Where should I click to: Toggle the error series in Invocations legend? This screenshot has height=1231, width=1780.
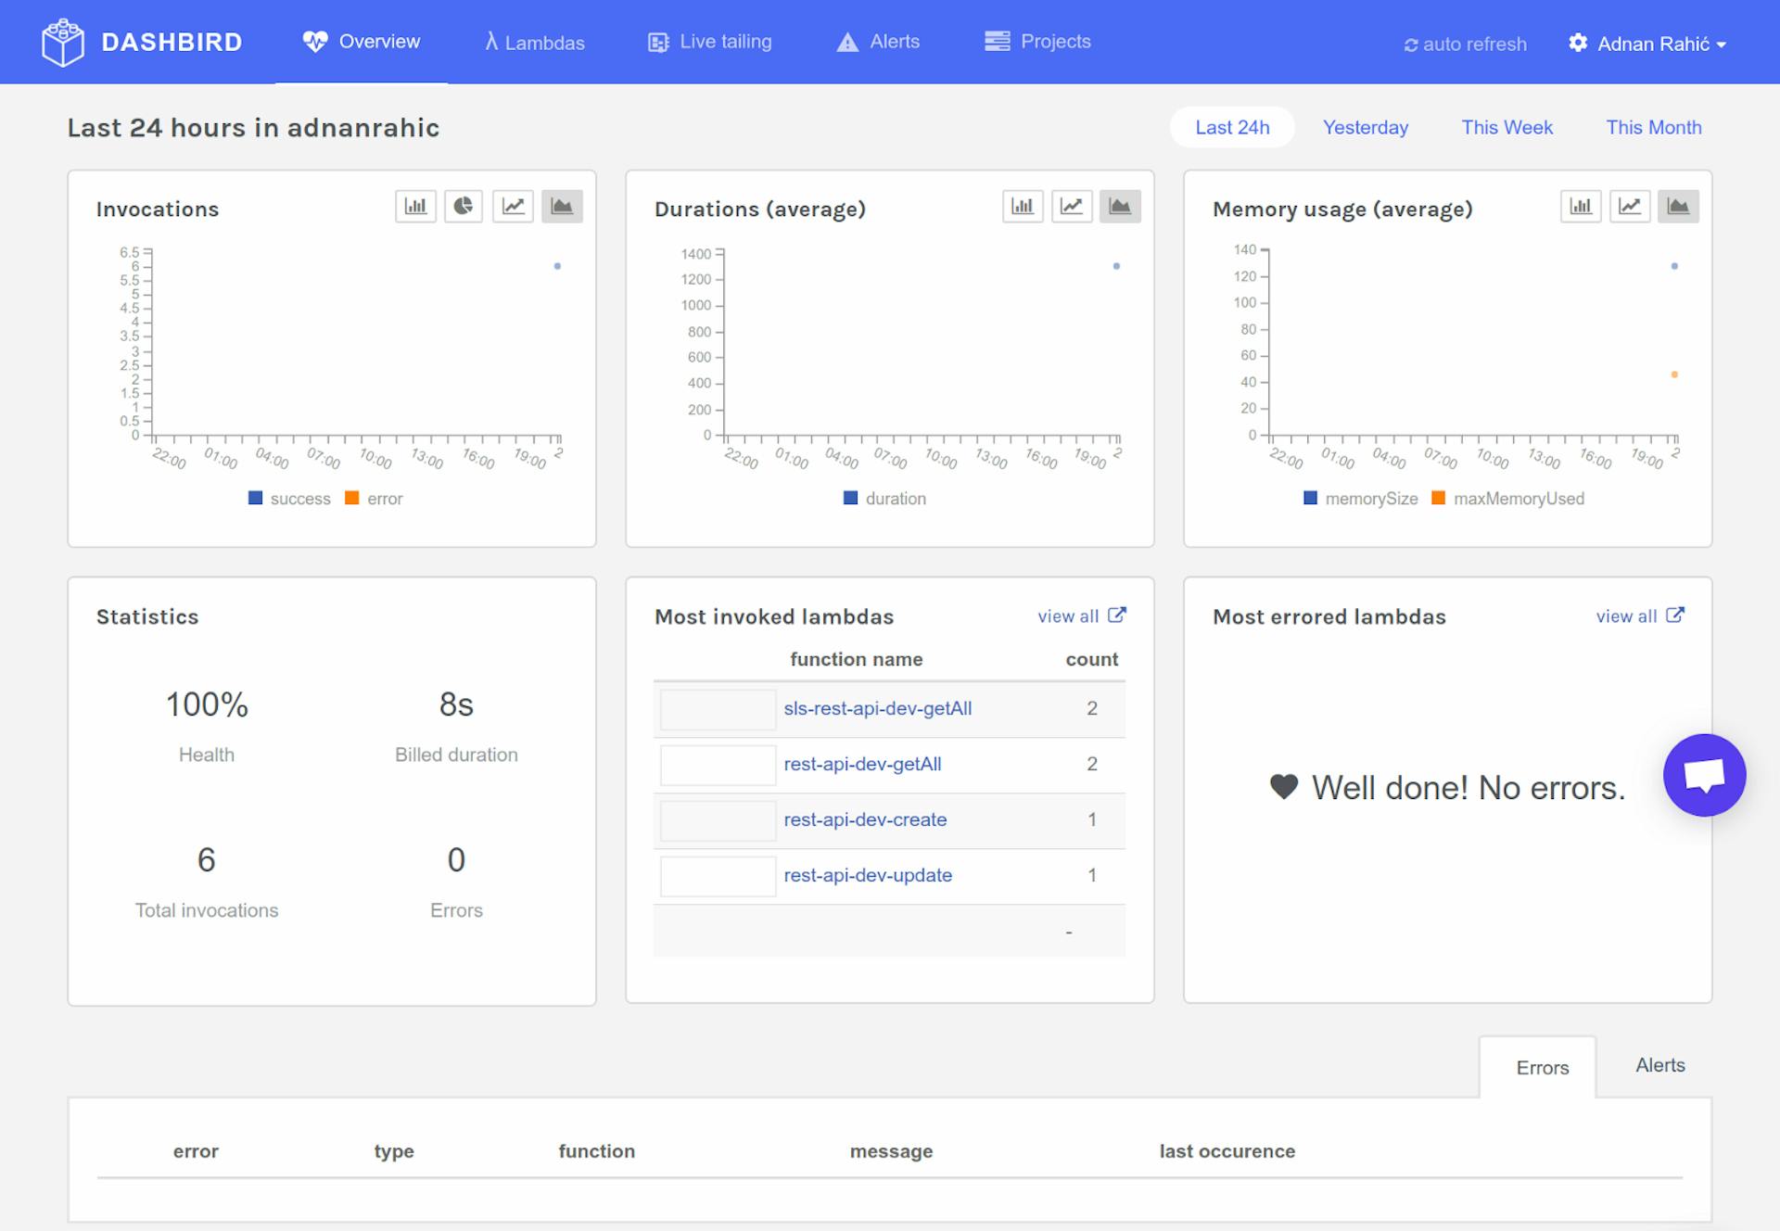(375, 499)
